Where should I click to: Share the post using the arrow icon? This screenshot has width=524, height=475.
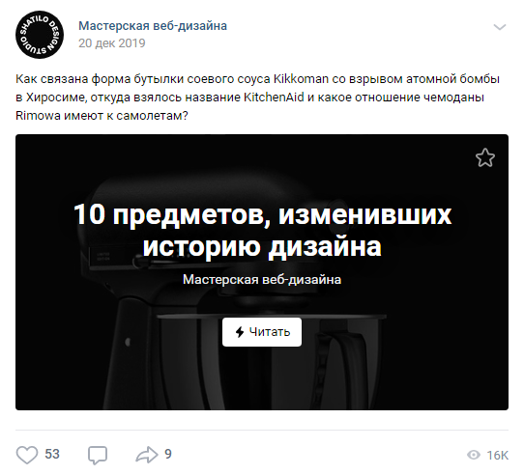pyautogui.click(x=146, y=455)
